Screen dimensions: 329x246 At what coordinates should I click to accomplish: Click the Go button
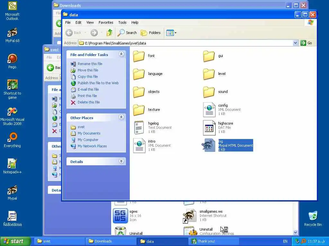tap(306, 43)
